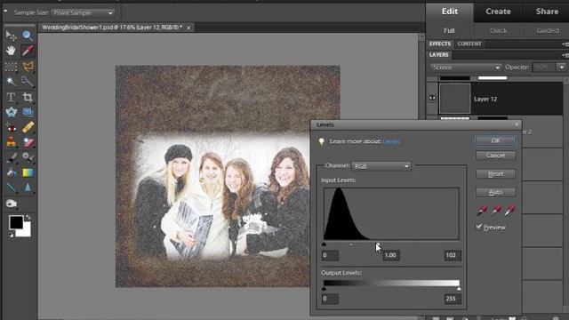This screenshot has width=569, height=320.
Task: Switch to the Share tab
Action: click(547, 12)
